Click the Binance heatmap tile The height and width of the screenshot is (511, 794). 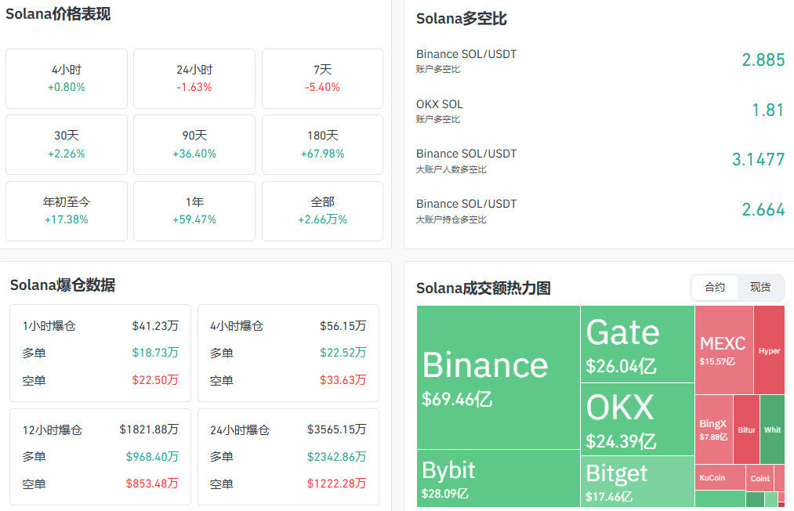coord(498,376)
